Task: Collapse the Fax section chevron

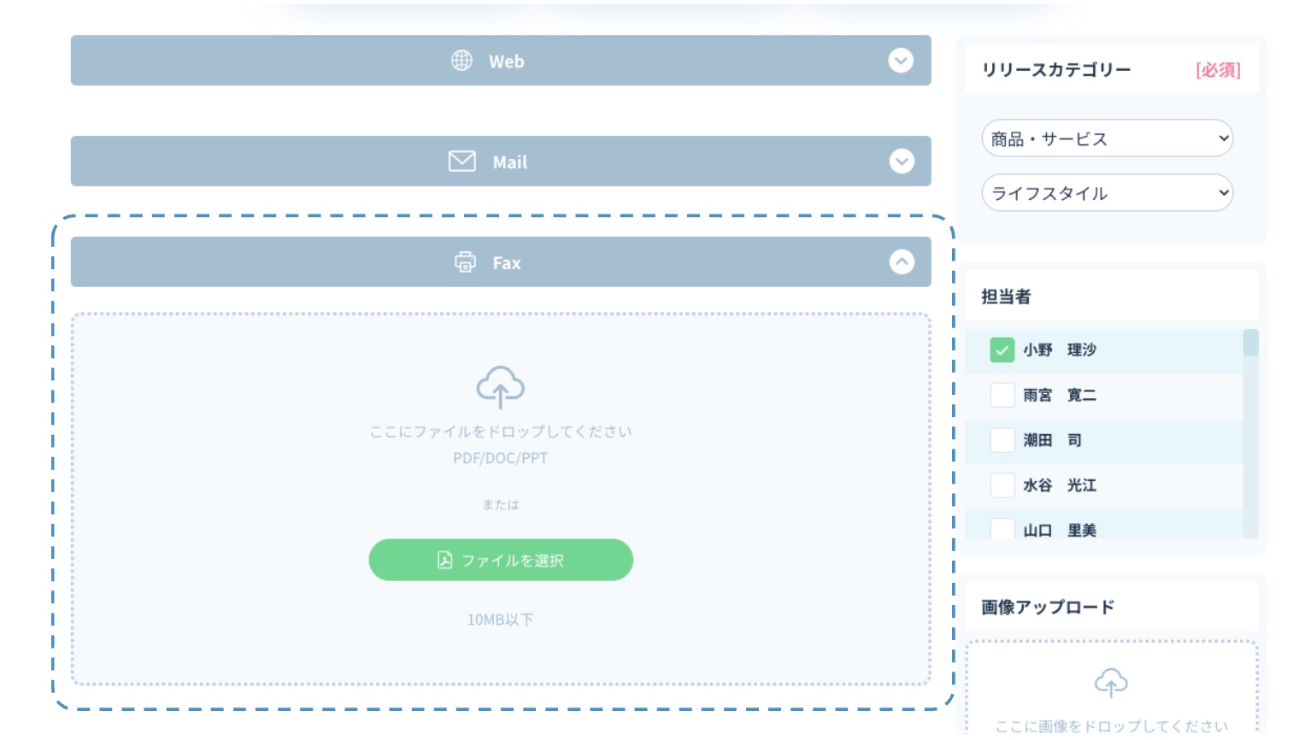Action: tap(901, 262)
